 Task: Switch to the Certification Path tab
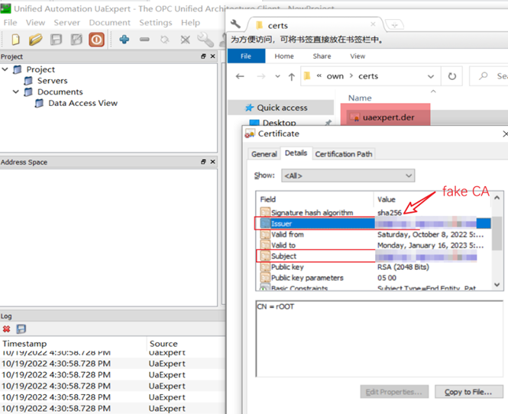tap(344, 154)
